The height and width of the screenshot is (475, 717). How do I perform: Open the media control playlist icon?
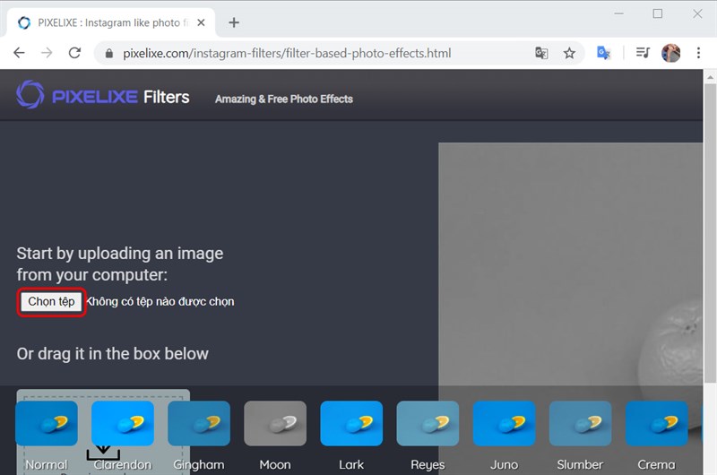(x=643, y=53)
